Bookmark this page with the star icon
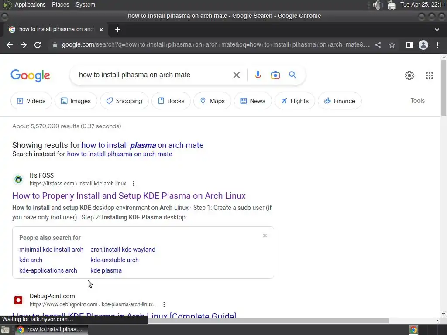Viewport: 447px width, 335px height. click(392, 45)
